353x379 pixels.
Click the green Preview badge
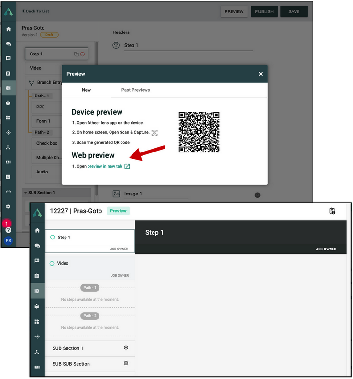click(118, 211)
